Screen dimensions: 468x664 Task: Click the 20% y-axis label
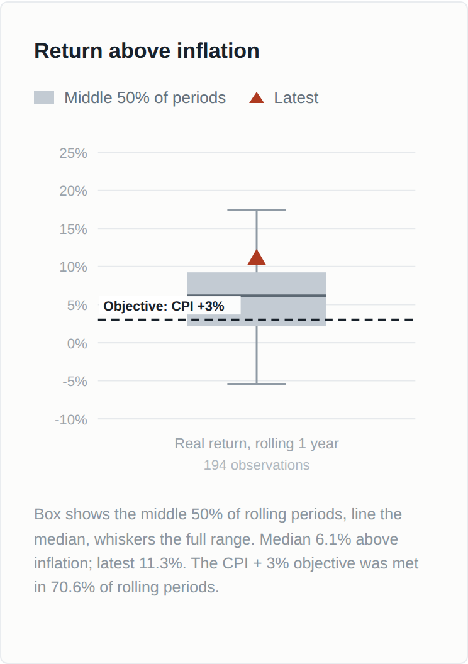73,191
